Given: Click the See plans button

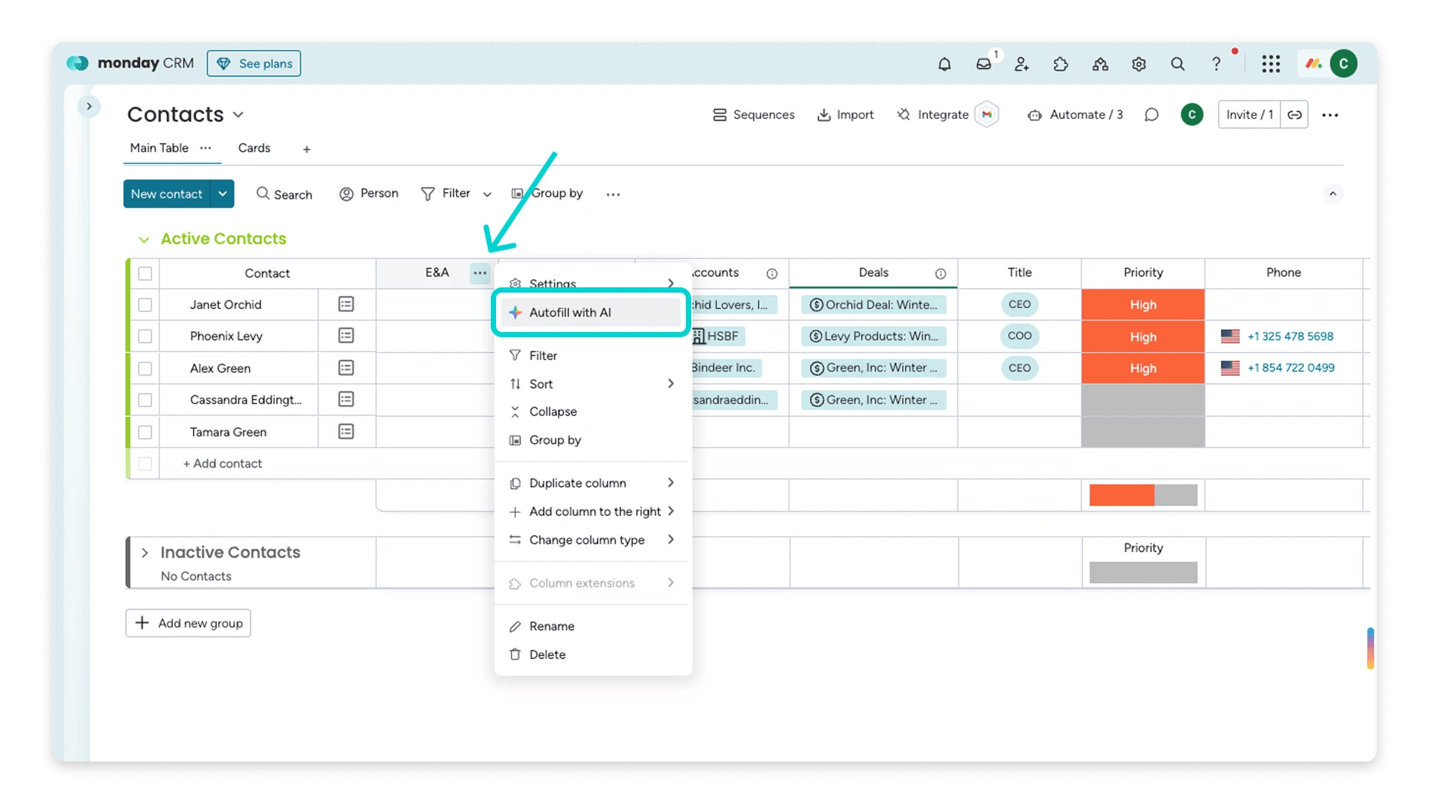Looking at the screenshot, I should tap(254, 64).
